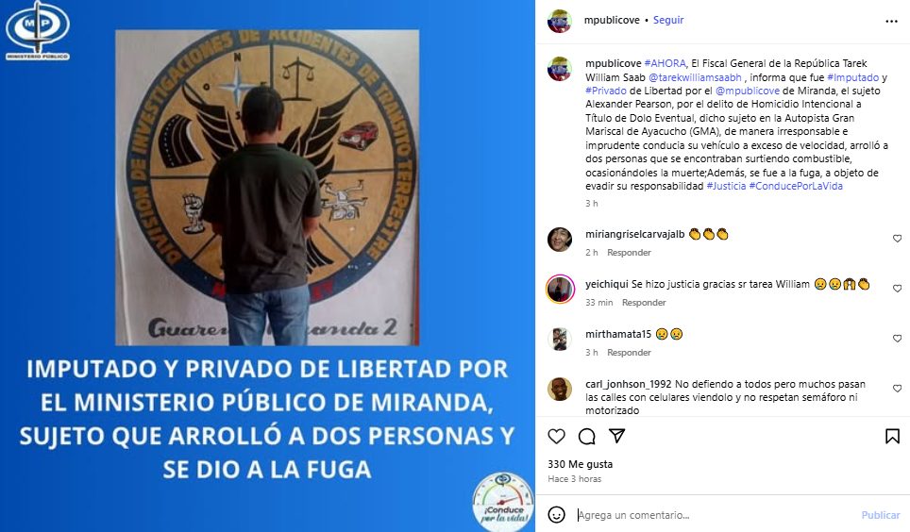Viewport: 910px width, 532px height.
Task: Open the @tarekwilliamsaabh mention
Action: tap(695, 77)
